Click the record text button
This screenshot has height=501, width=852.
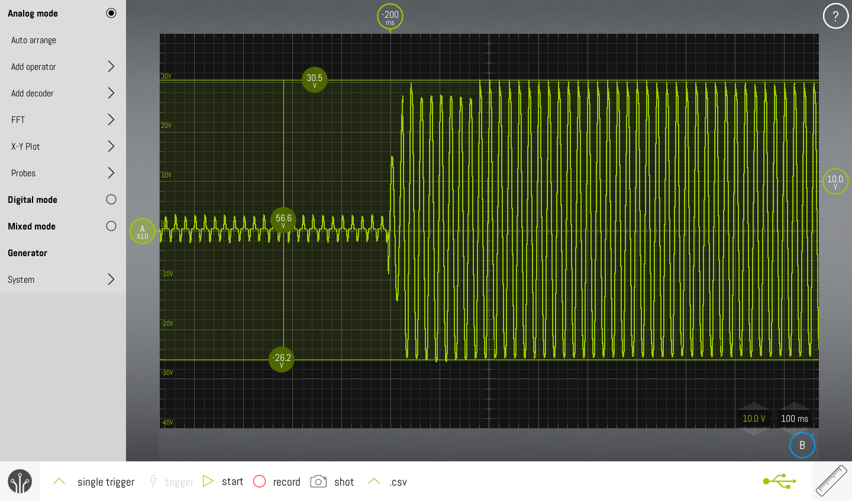tap(287, 481)
